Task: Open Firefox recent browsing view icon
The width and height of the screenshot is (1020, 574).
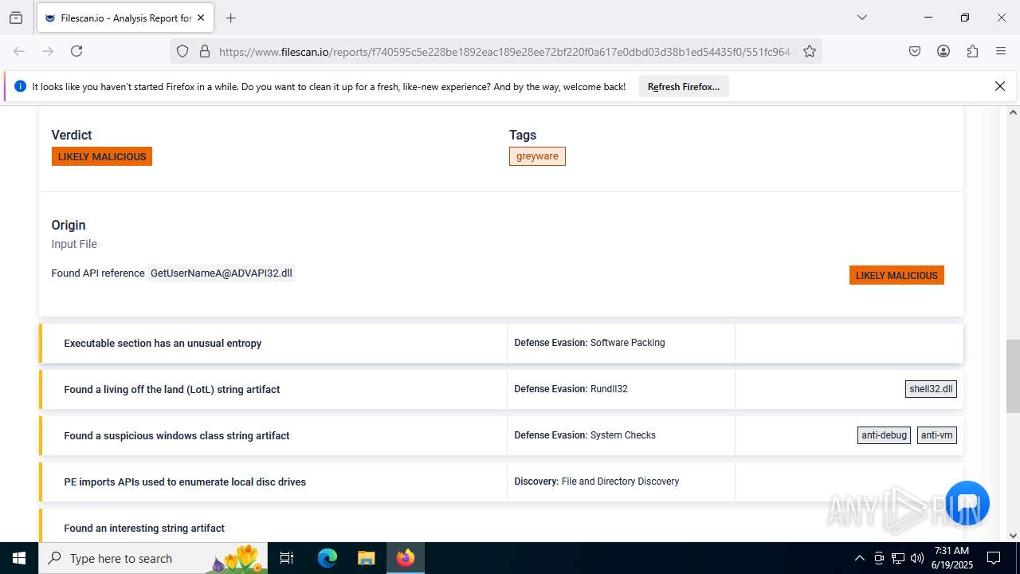Action: [x=16, y=18]
